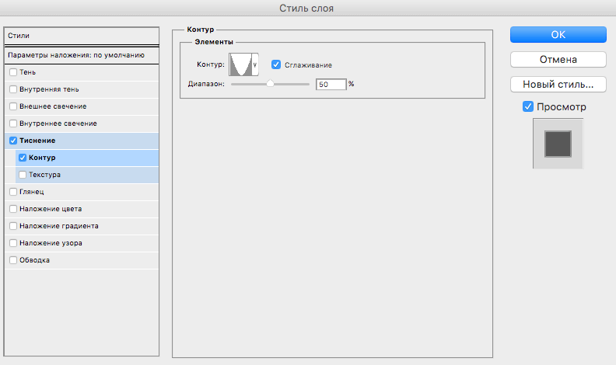Open the contour picker dropdown arrow
The width and height of the screenshot is (616, 365).
point(255,65)
